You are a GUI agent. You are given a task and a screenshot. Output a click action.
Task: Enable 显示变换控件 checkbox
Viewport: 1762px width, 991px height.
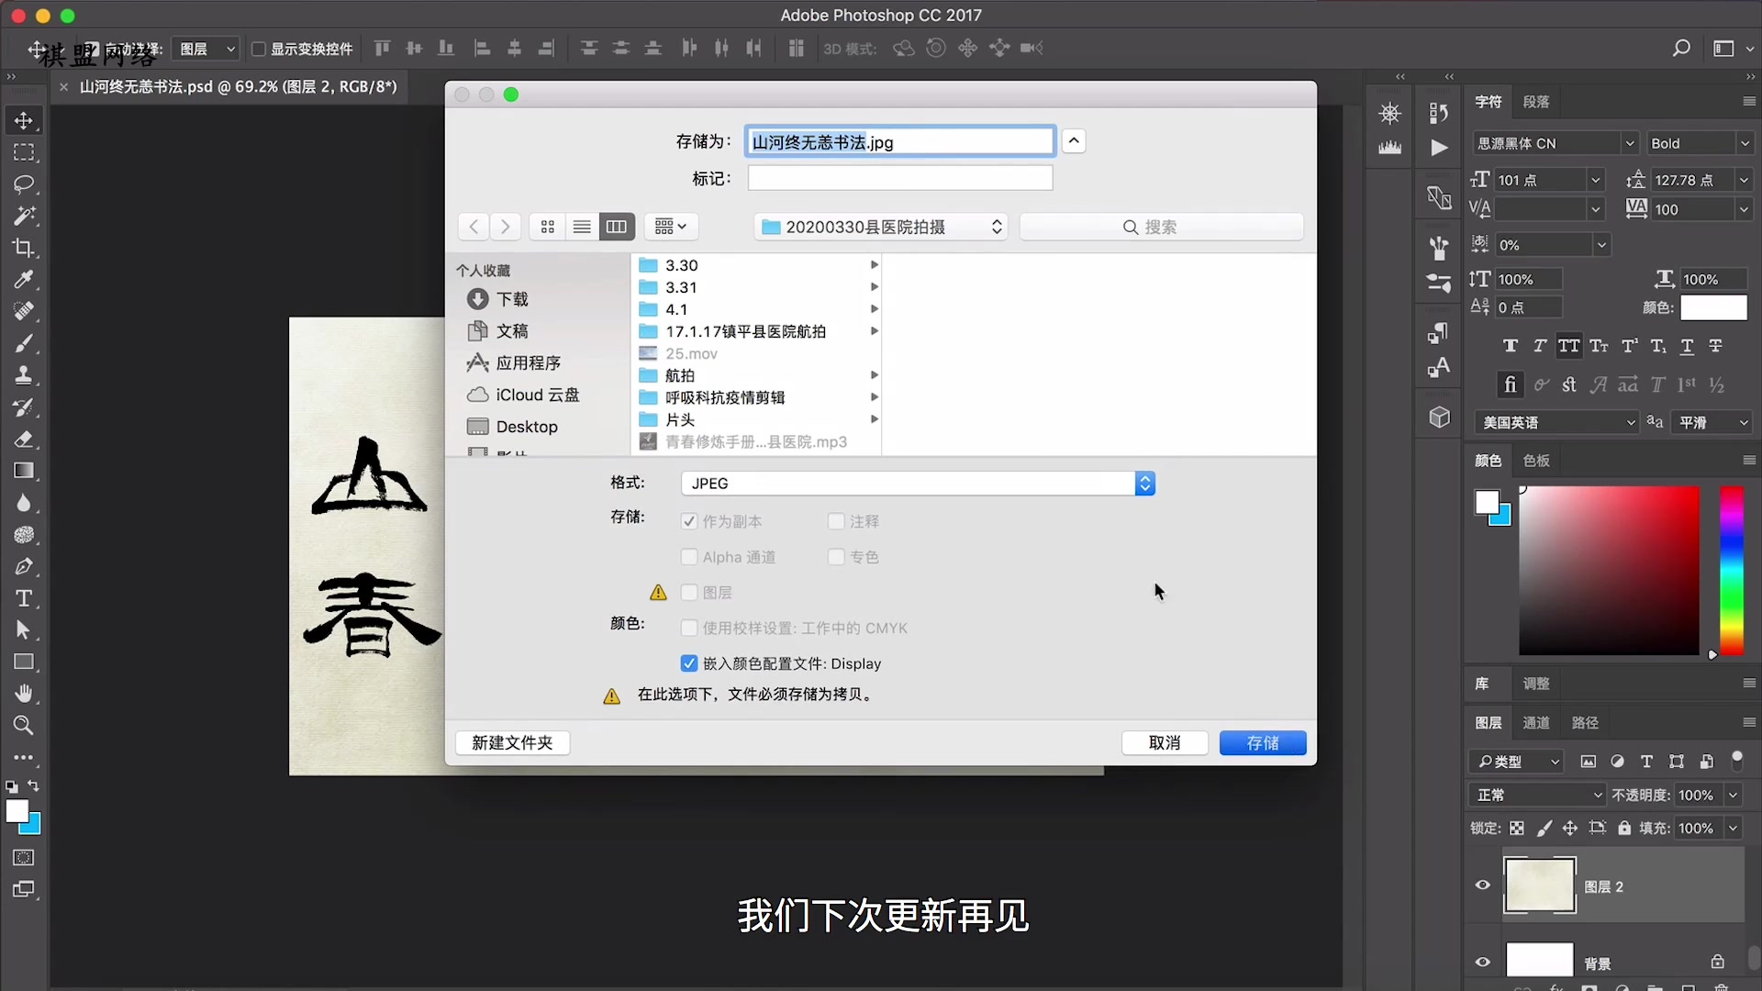(x=259, y=49)
